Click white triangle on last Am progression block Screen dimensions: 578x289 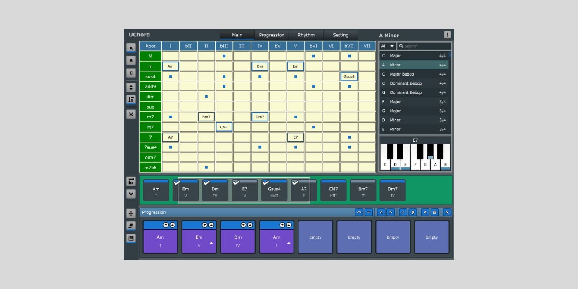click(289, 243)
